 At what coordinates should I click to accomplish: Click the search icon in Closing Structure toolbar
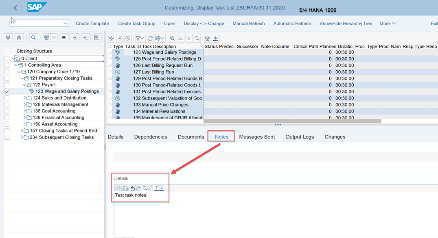(x=33, y=38)
